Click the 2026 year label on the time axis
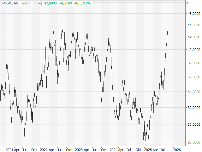This screenshot has height=152, width=202. pyautogui.click(x=177, y=150)
